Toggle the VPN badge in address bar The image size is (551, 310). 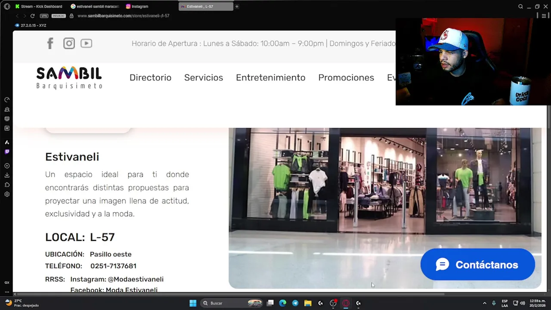pos(44,16)
